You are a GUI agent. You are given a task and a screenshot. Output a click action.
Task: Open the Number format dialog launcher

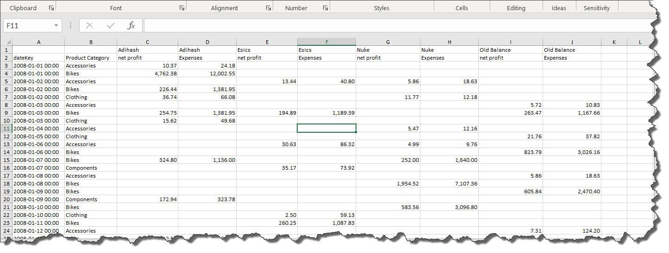click(325, 8)
